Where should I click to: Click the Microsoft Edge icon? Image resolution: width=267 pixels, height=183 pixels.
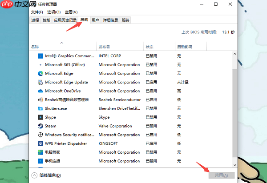point(40,73)
